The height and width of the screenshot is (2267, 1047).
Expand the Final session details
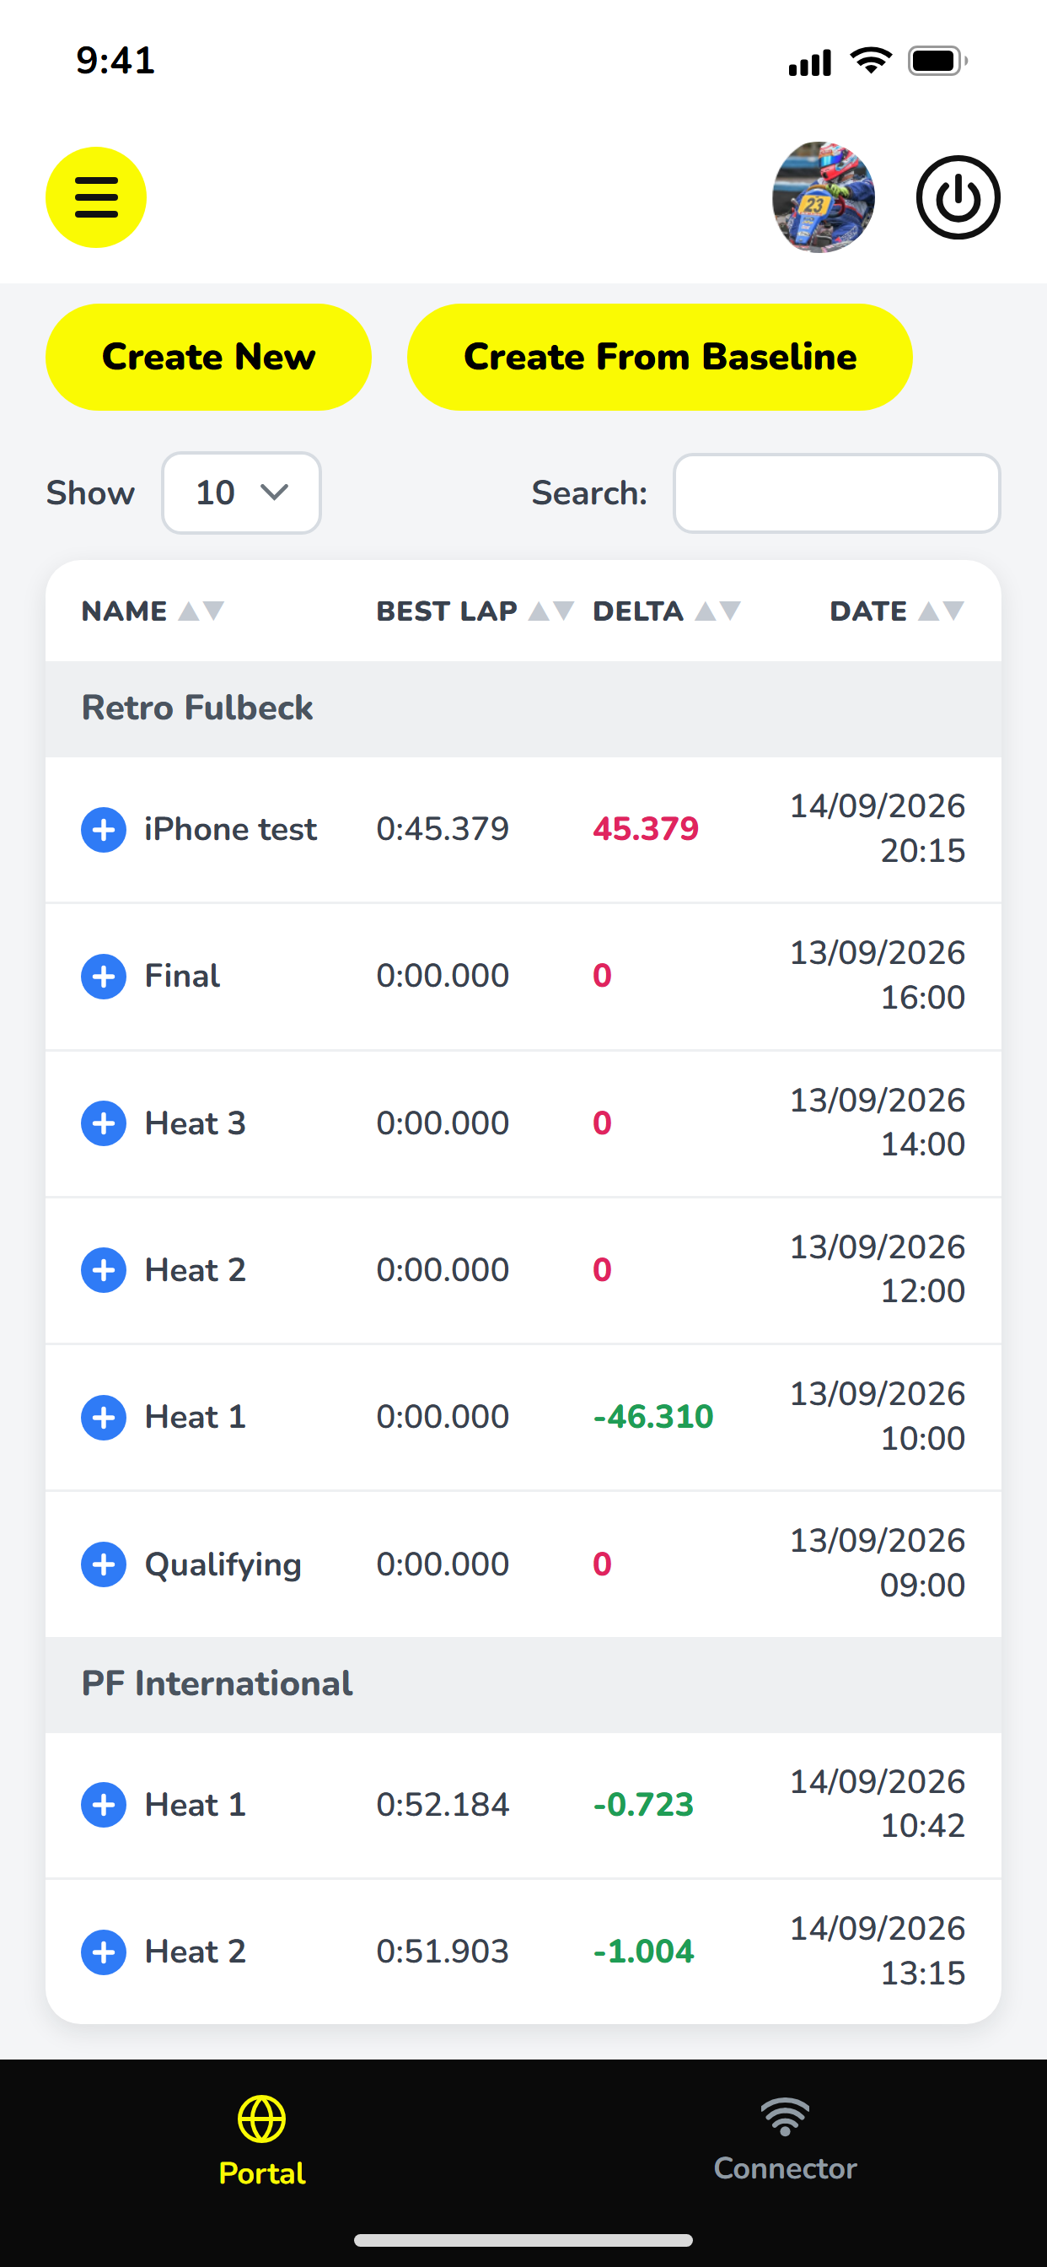pyautogui.click(x=104, y=976)
